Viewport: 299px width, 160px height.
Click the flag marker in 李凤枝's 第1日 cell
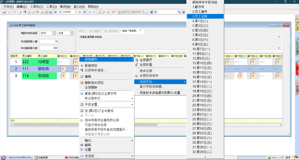point(63,76)
